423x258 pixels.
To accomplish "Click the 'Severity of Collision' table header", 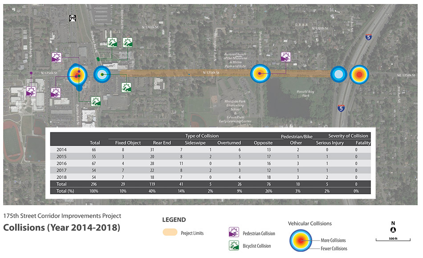I will point(348,136).
